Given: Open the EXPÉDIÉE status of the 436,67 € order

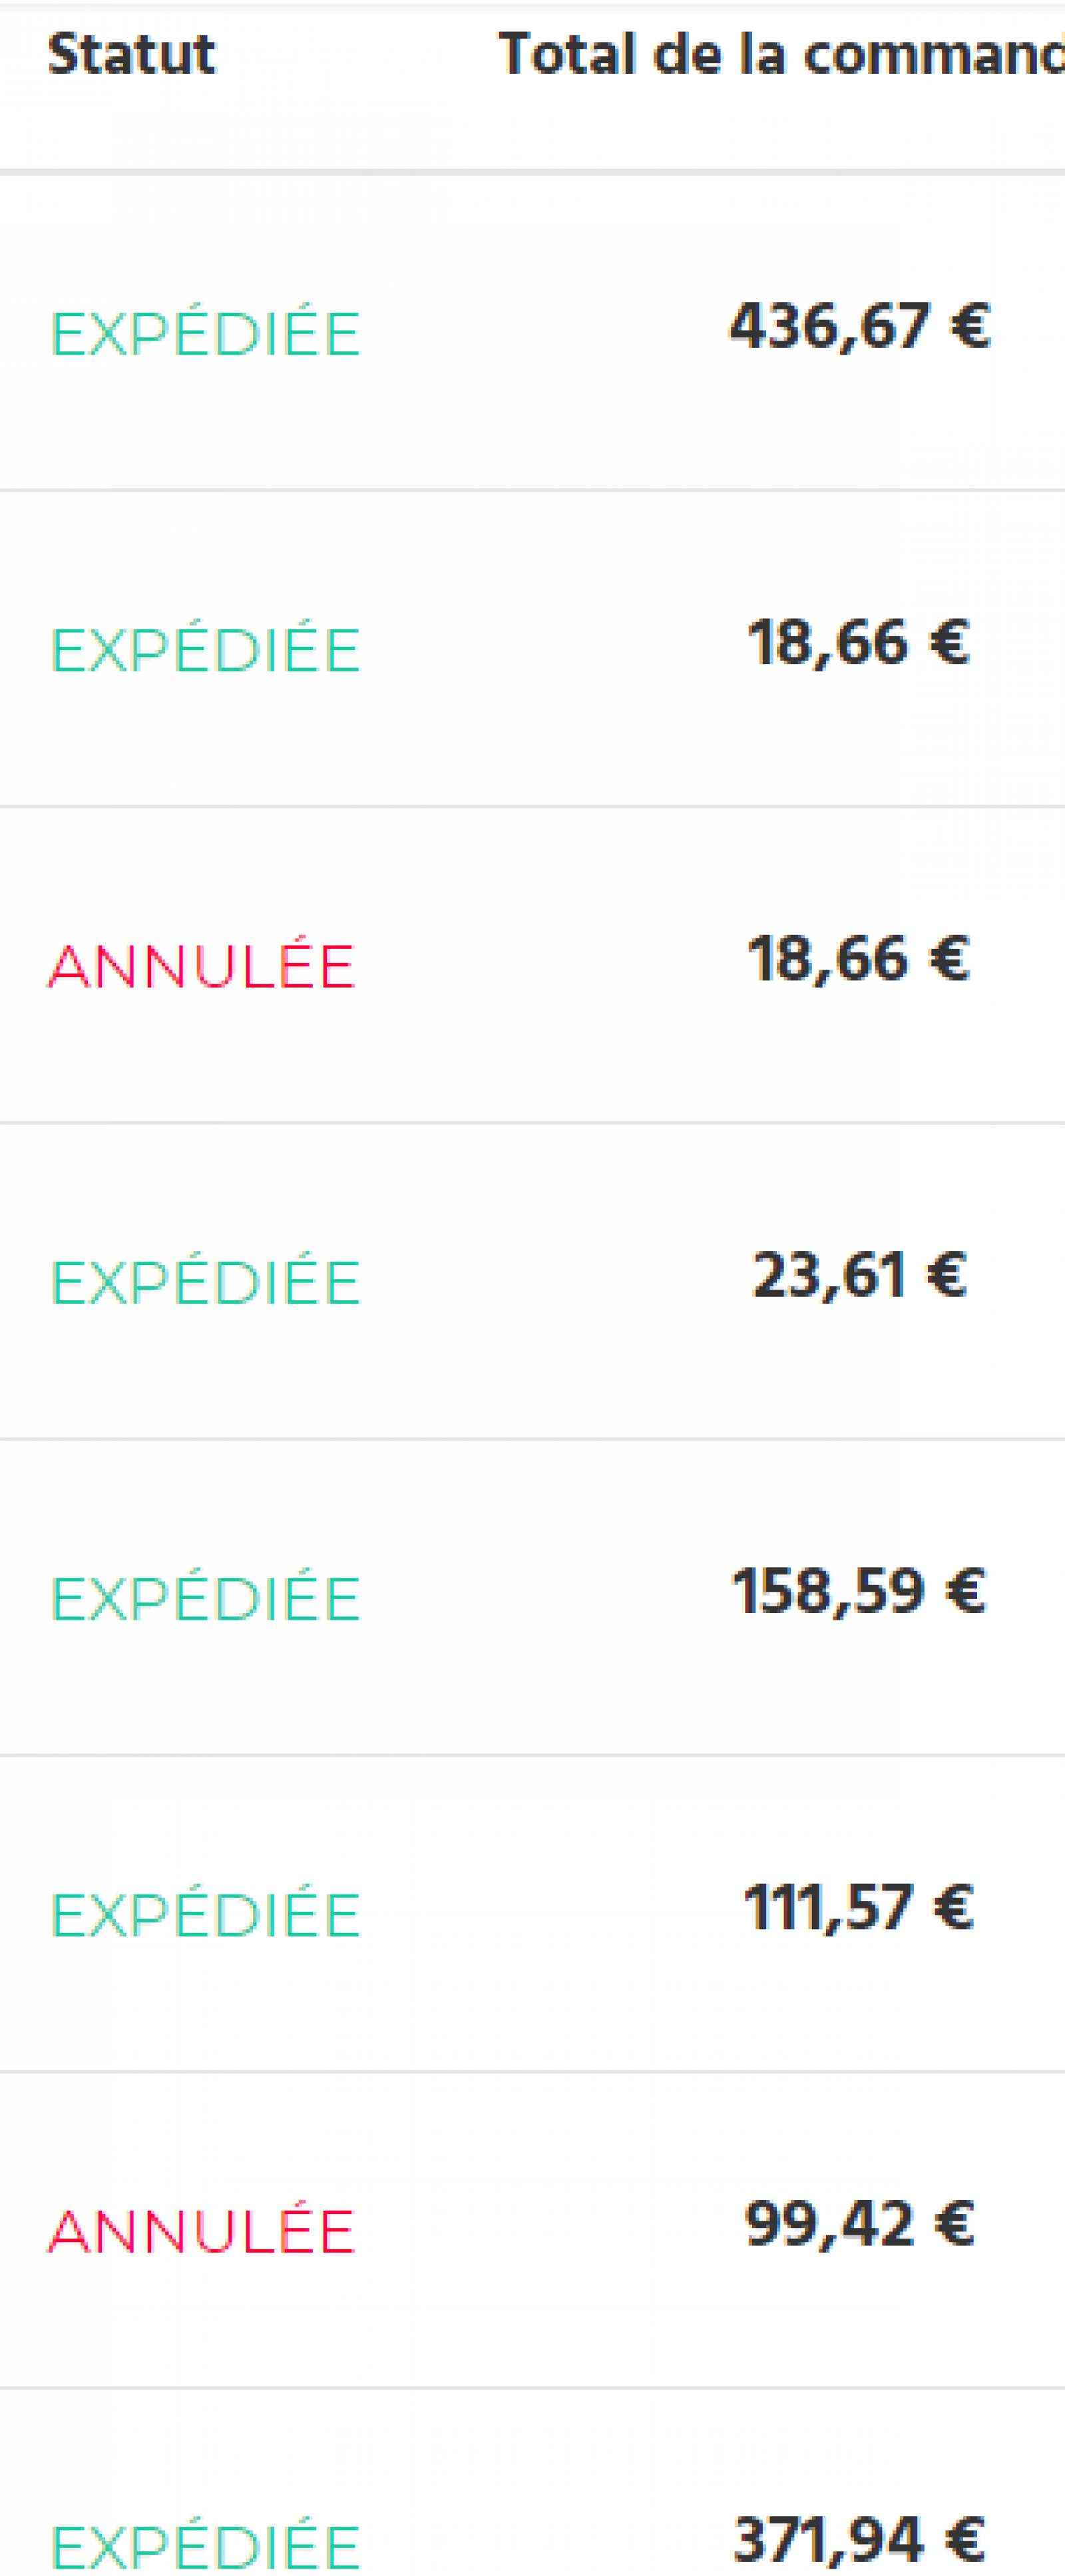Looking at the screenshot, I should [205, 333].
